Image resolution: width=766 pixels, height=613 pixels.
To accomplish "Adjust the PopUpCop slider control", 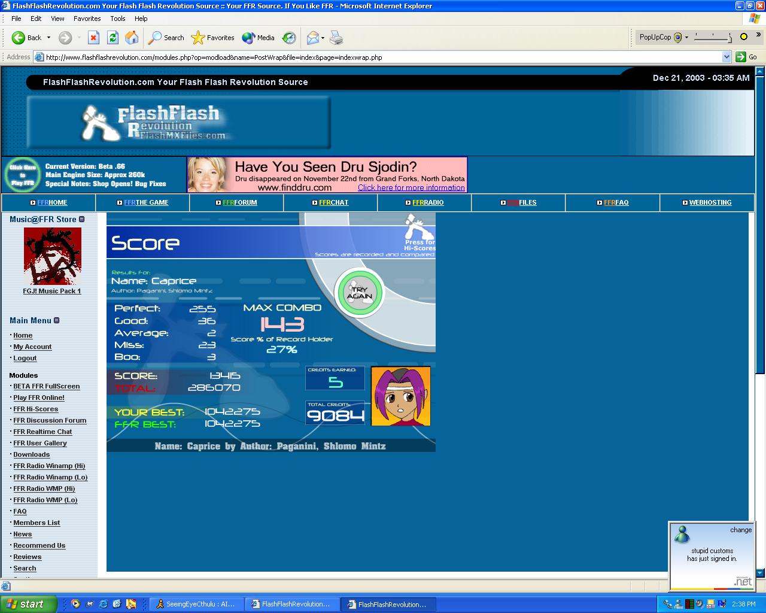I will click(713, 38).
